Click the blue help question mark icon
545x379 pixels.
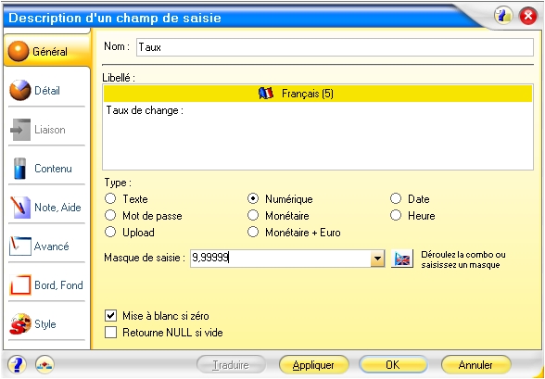tap(17, 365)
